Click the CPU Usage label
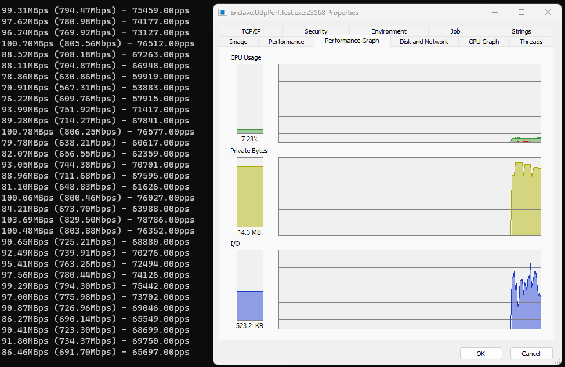The image size is (565, 367). (x=246, y=57)
